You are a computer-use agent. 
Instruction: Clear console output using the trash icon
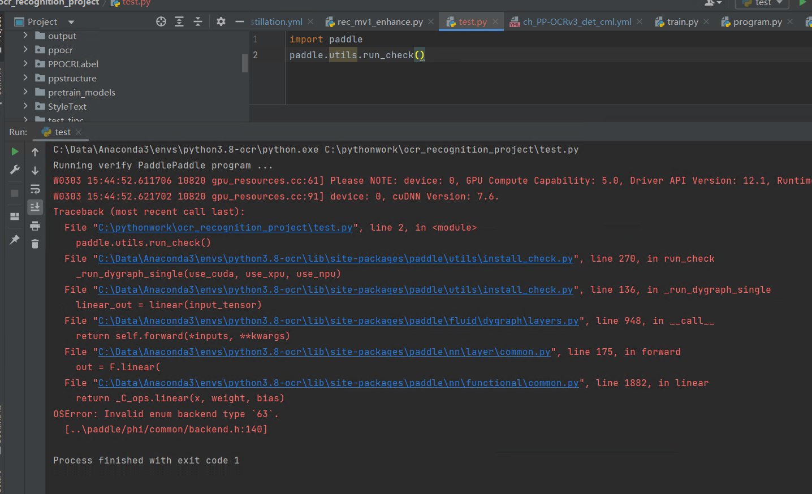[35, 244]
